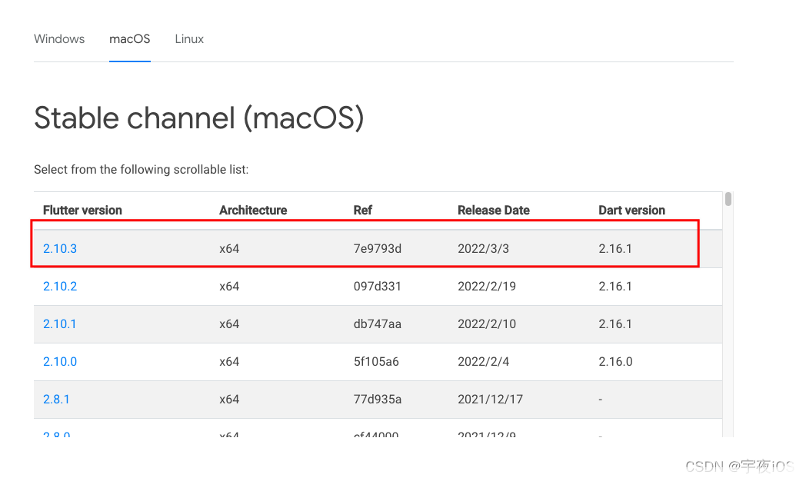806x481 pixels.
Task: Open Flutter version 2.10.3 download link
Action: coord(60,248)
